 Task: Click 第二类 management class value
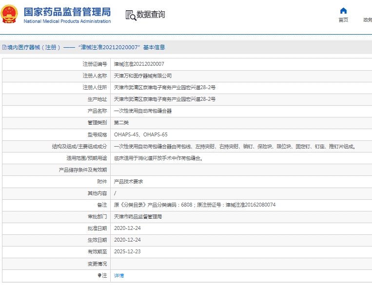coord(121,123)
